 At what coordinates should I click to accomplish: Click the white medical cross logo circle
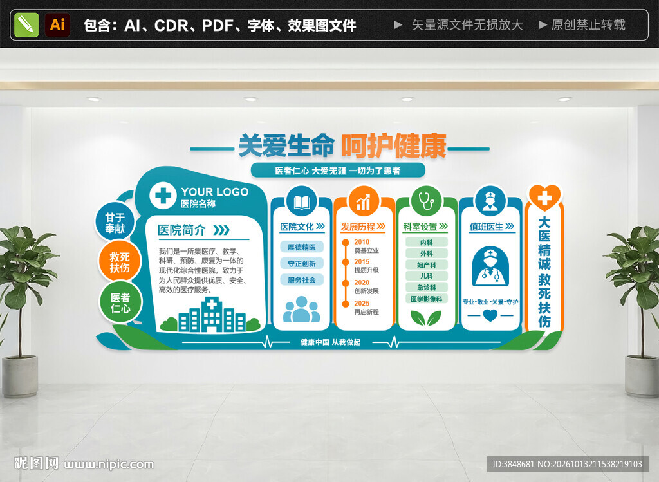(x=163, y=196)
